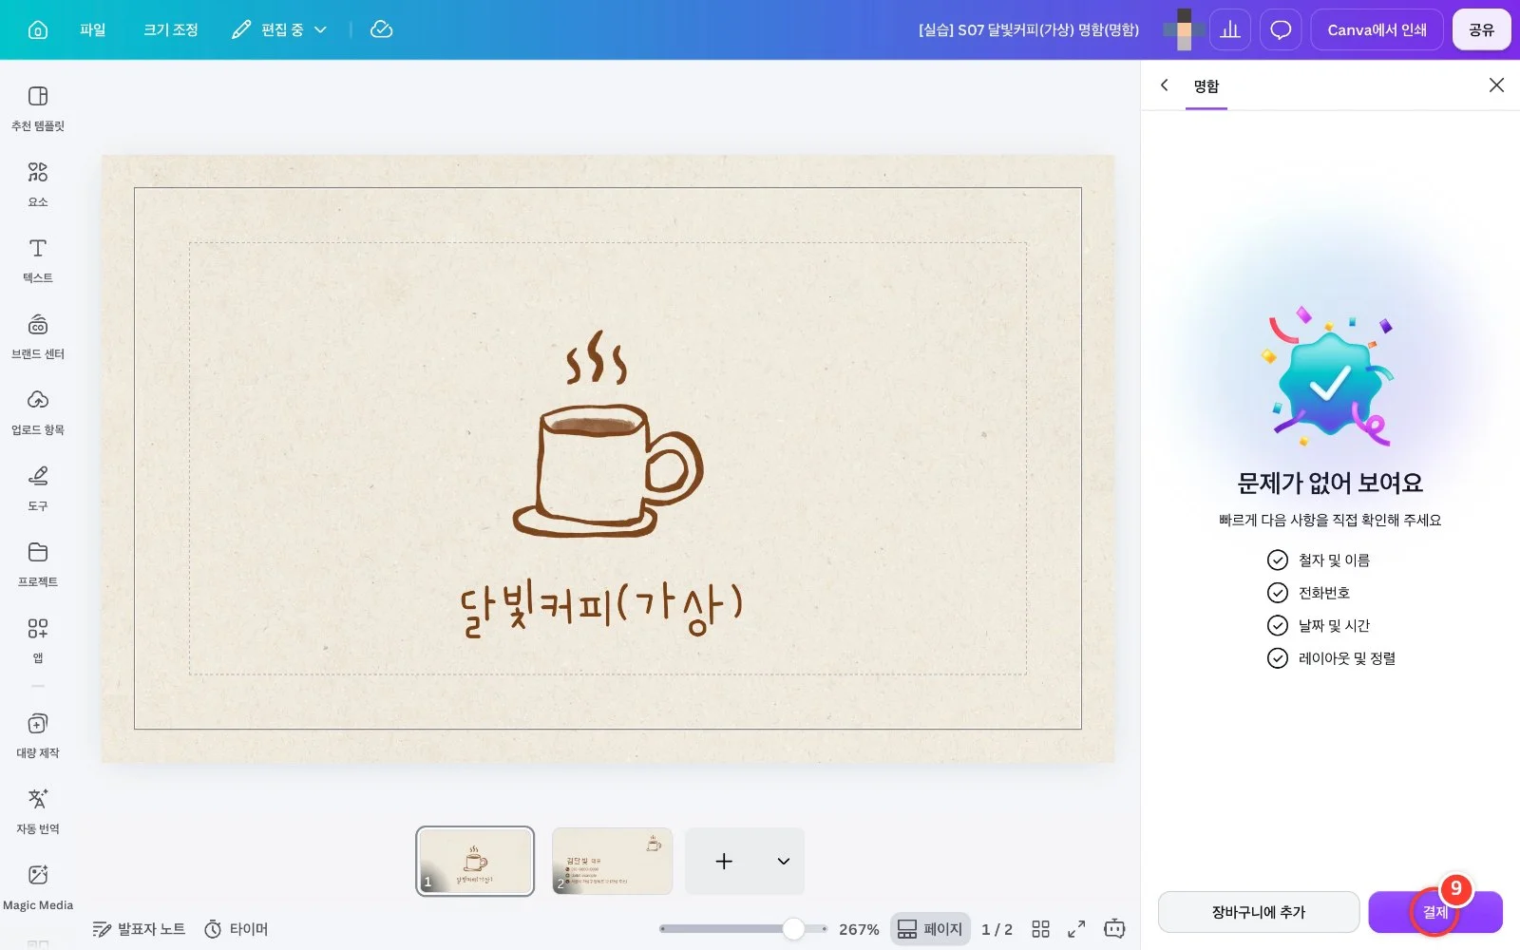Expand the add page options chevron
Screen dimensions: 1520x950
[783, 862]
